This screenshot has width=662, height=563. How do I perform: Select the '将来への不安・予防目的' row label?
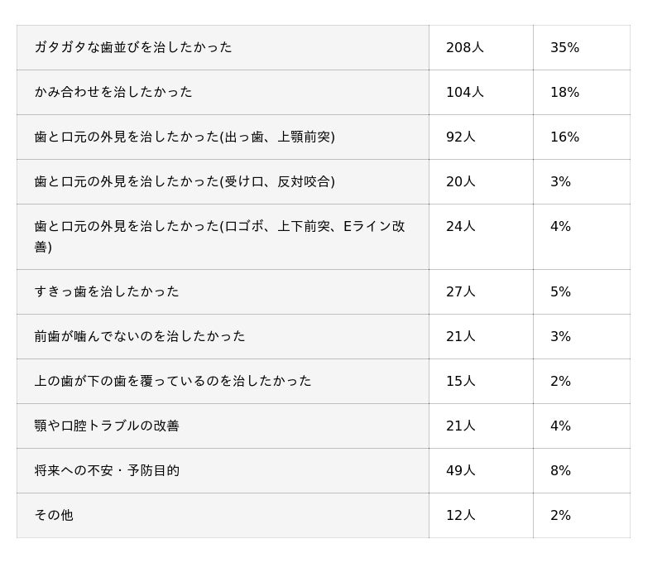point(107,470)
